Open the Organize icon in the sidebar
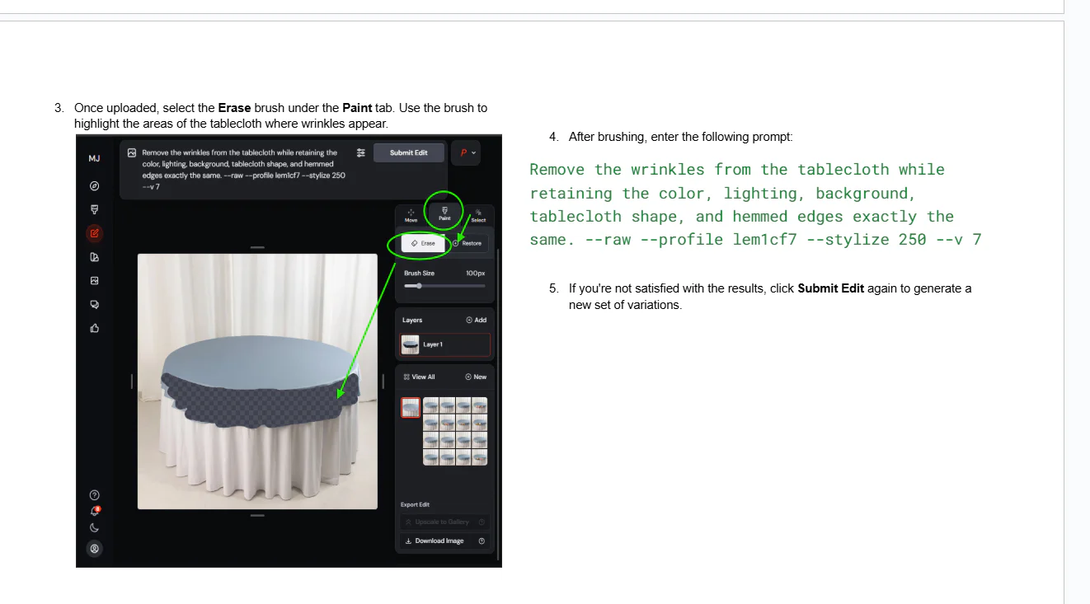The image size is (1090, 604). 94,257
